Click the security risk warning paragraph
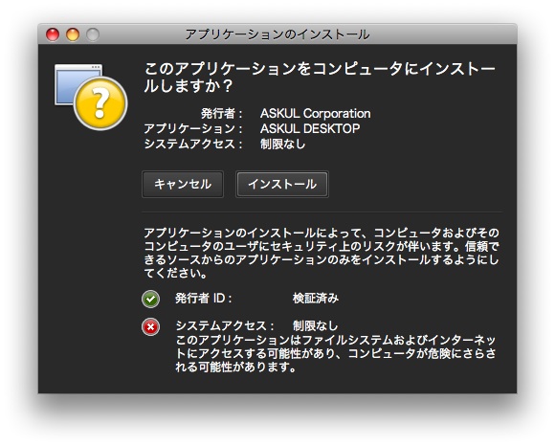This screenshot has width=555, height=446. (321, 253)
